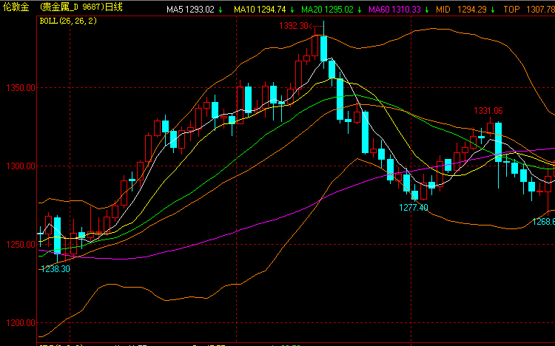The image size is (555, 346).
Task: Click the MA5 1293.02 indicator value
Action: tap(190, 10)
